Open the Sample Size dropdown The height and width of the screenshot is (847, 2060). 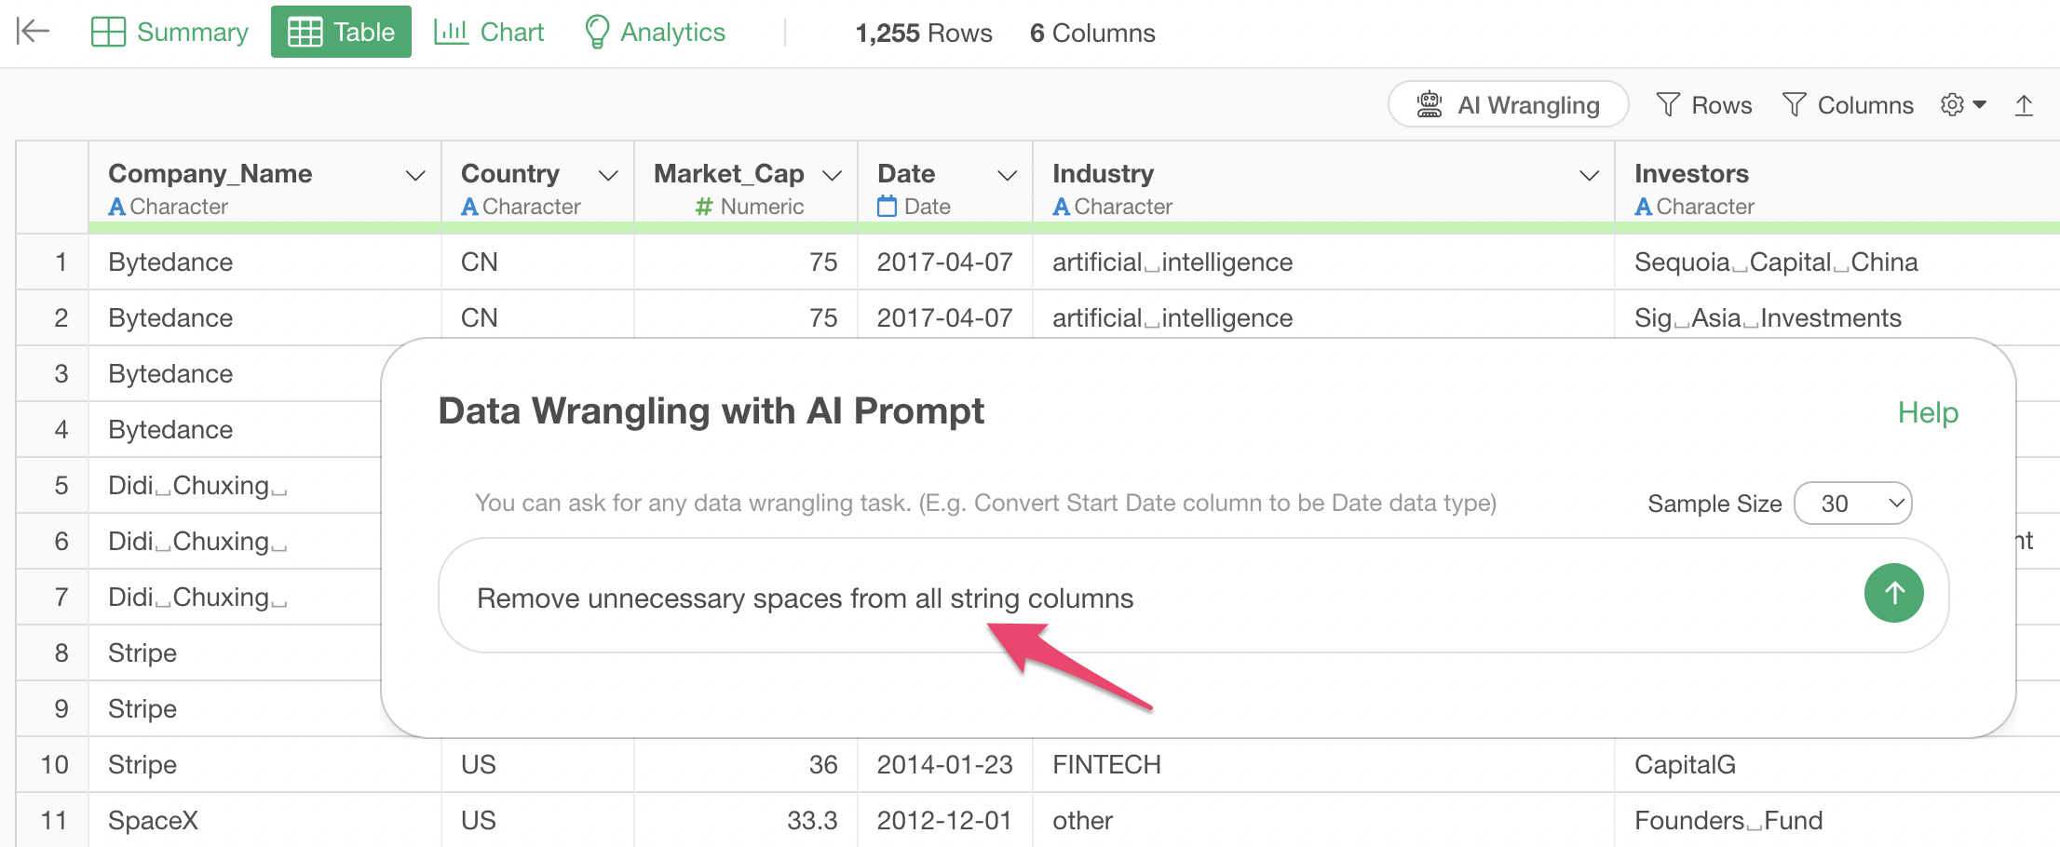click(1852, 504)
